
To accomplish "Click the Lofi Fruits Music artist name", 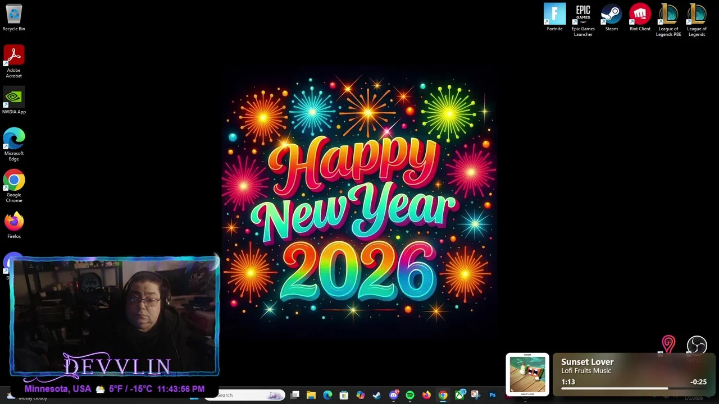I will coord(586,371).
